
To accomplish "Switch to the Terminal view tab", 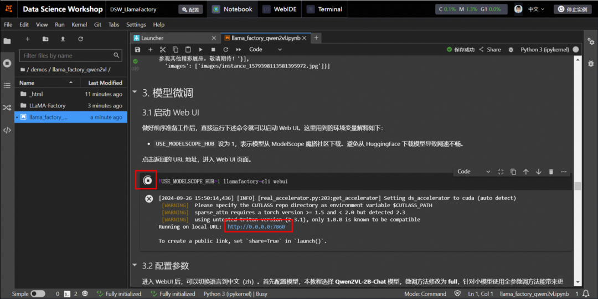I will (x=325, y=9).
